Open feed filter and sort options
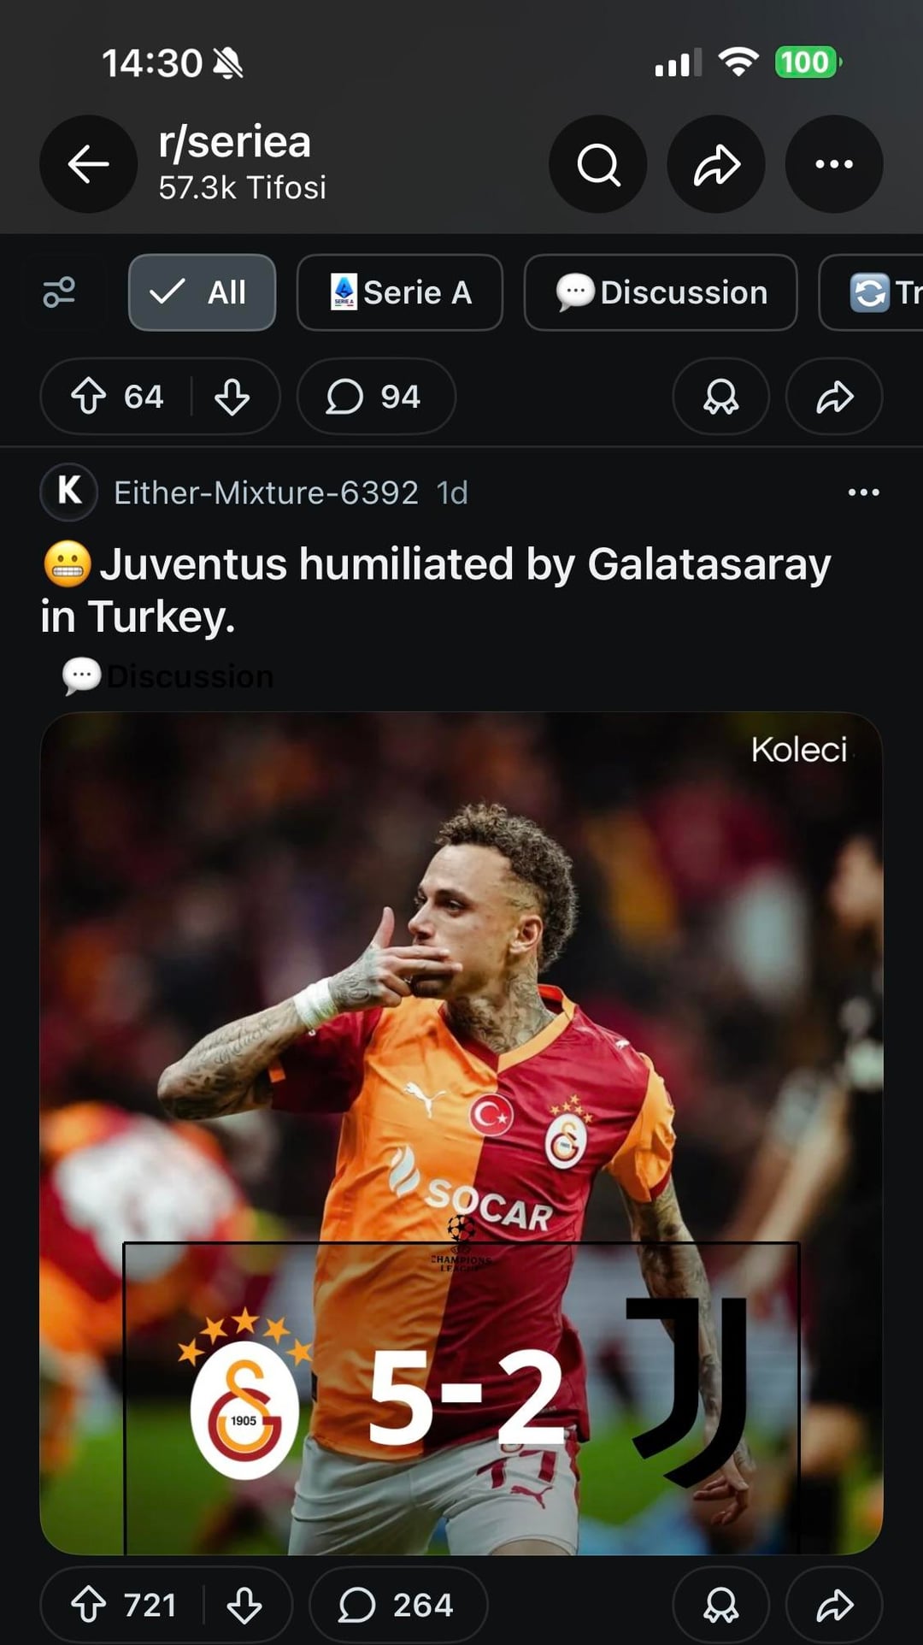923x1645 pixels. coord(60,292)
